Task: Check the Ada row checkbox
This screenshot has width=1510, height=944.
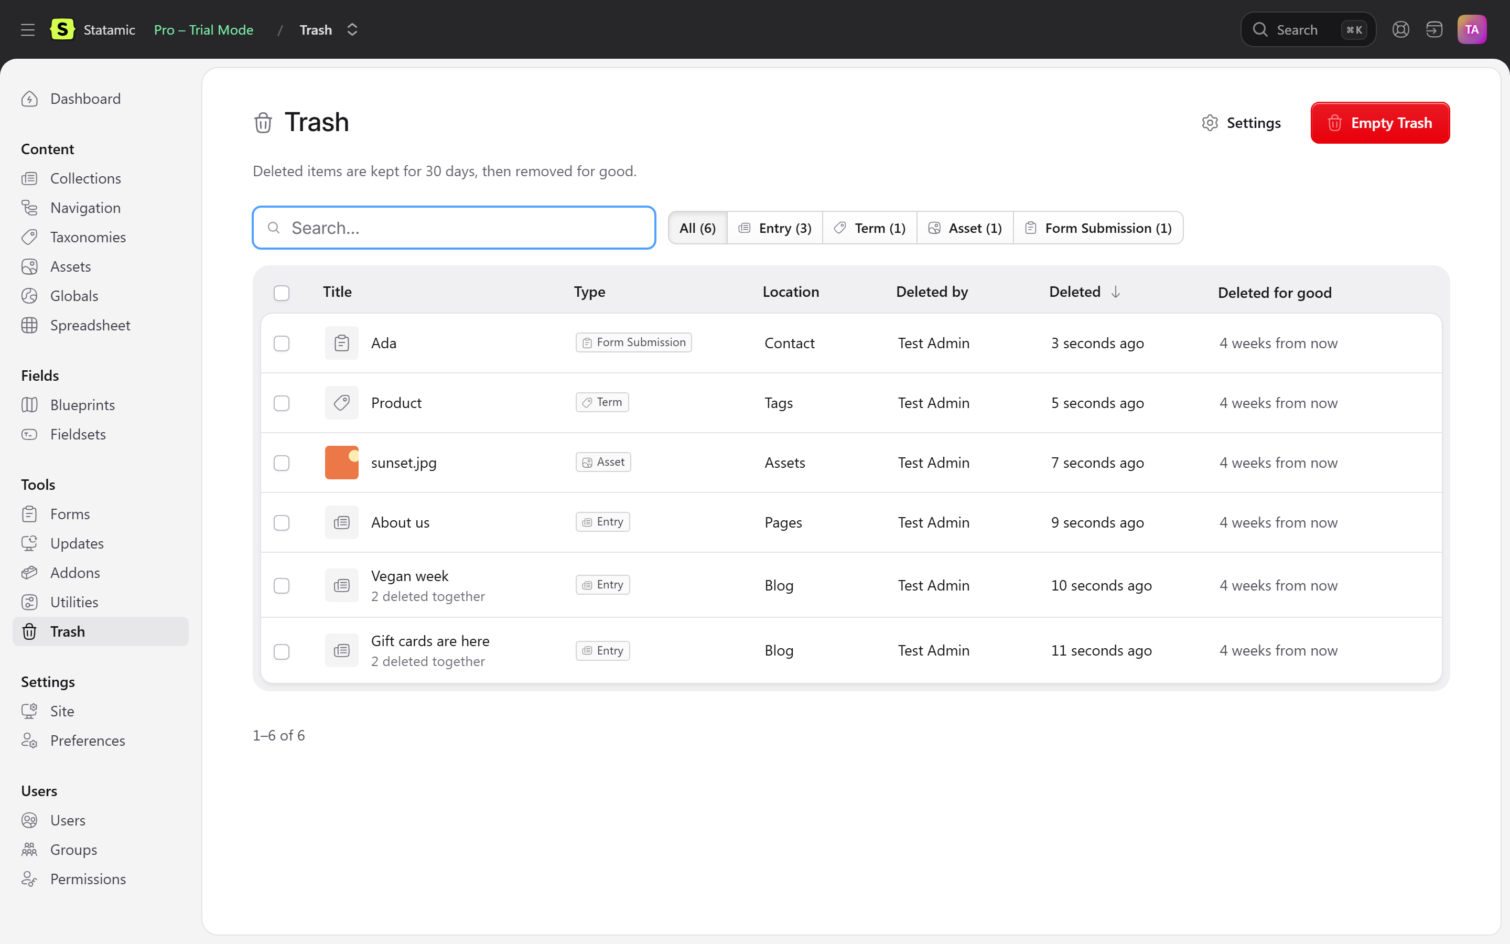Action: click(x=282, y=344)
